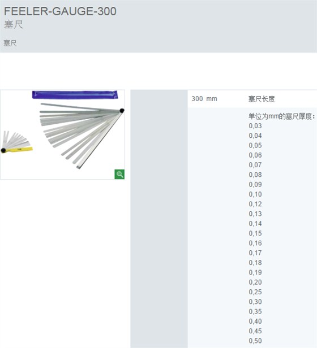317x348 pixels.
Task: Select thickness value 0,25
Action: [x=255, y=292]
